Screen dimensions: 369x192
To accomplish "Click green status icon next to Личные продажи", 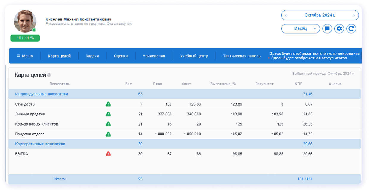I will coord(108,114).
